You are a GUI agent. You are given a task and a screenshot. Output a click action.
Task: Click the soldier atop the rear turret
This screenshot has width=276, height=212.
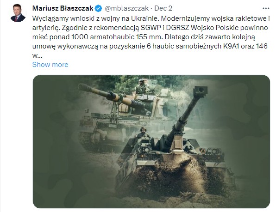[142, 86]
